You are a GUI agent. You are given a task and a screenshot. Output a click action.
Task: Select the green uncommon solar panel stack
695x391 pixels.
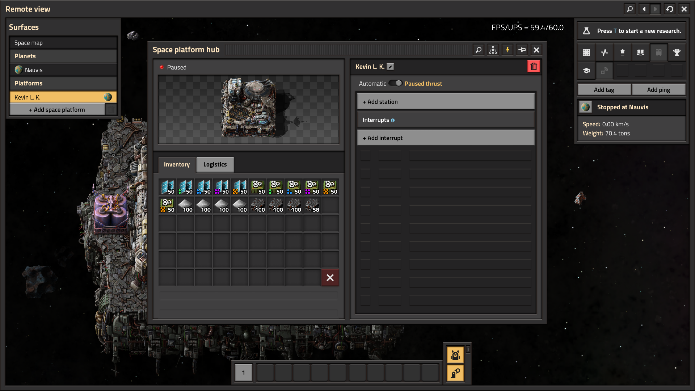pos(185,187)
